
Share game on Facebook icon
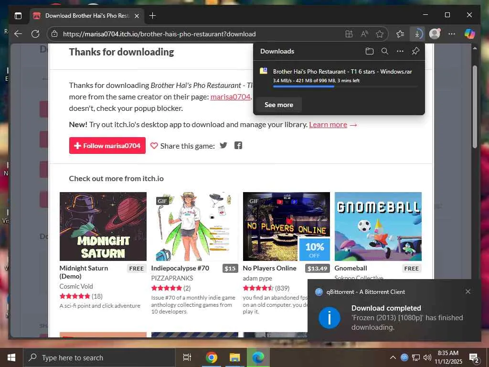click(x=238, y=145)
